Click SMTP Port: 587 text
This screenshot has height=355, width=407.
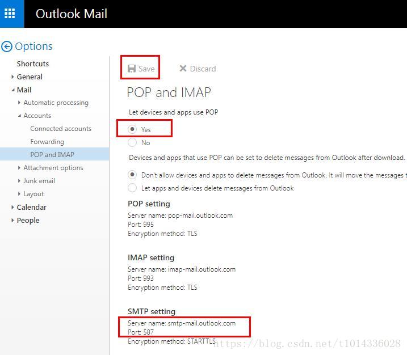pyautogui.click(x=141, y=332)
